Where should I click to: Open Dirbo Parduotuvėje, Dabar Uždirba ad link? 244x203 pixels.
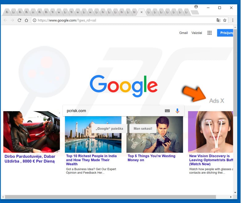click(x=30, y=159)
